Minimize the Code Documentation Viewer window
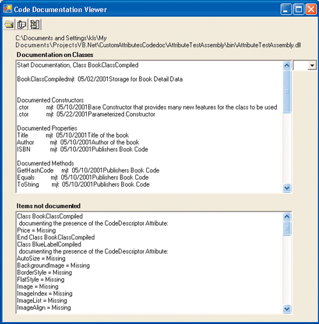This screenshot has width=319, height=324. [x=286, y=10]
